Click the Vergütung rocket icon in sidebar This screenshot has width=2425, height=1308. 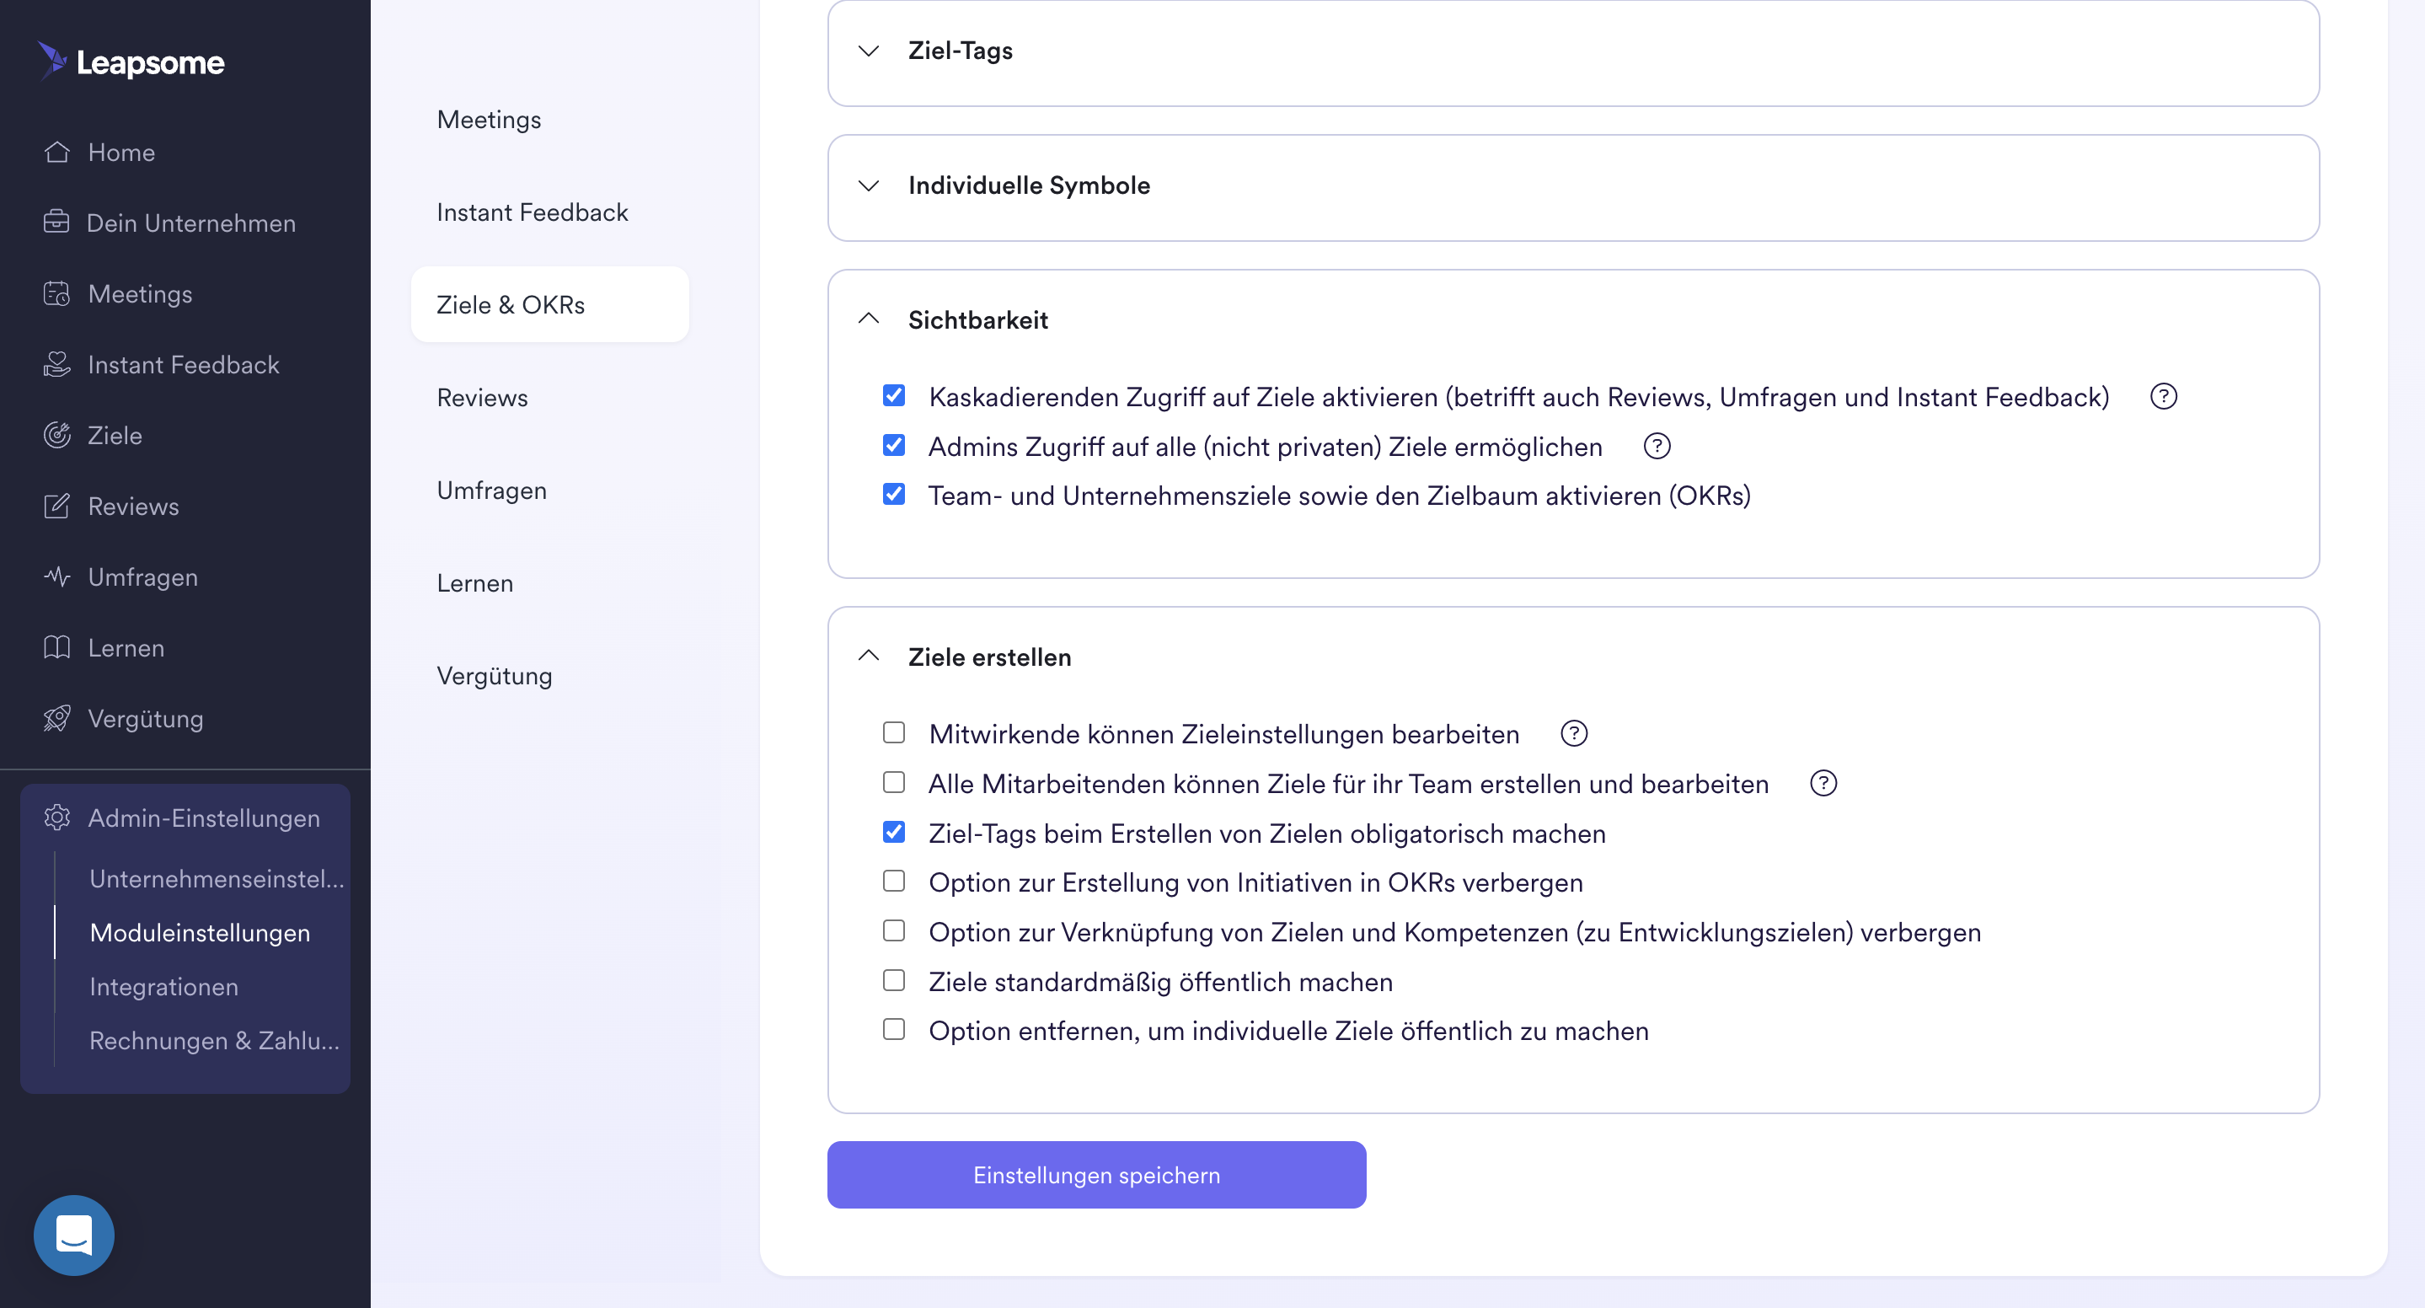pos(56,719)
